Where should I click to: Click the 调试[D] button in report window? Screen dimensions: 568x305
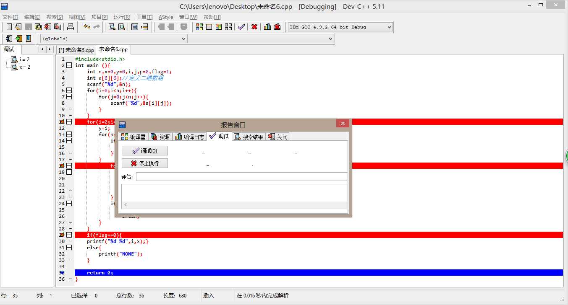145,151
